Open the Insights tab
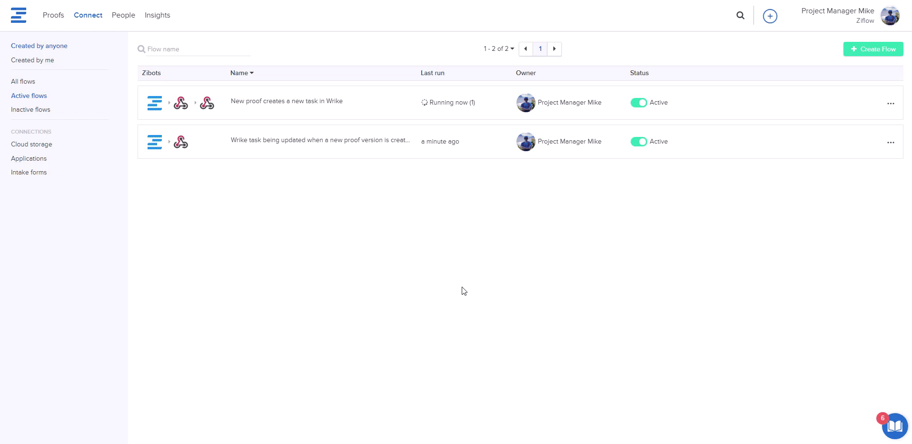The image size is (912, 444). [157, 15]
